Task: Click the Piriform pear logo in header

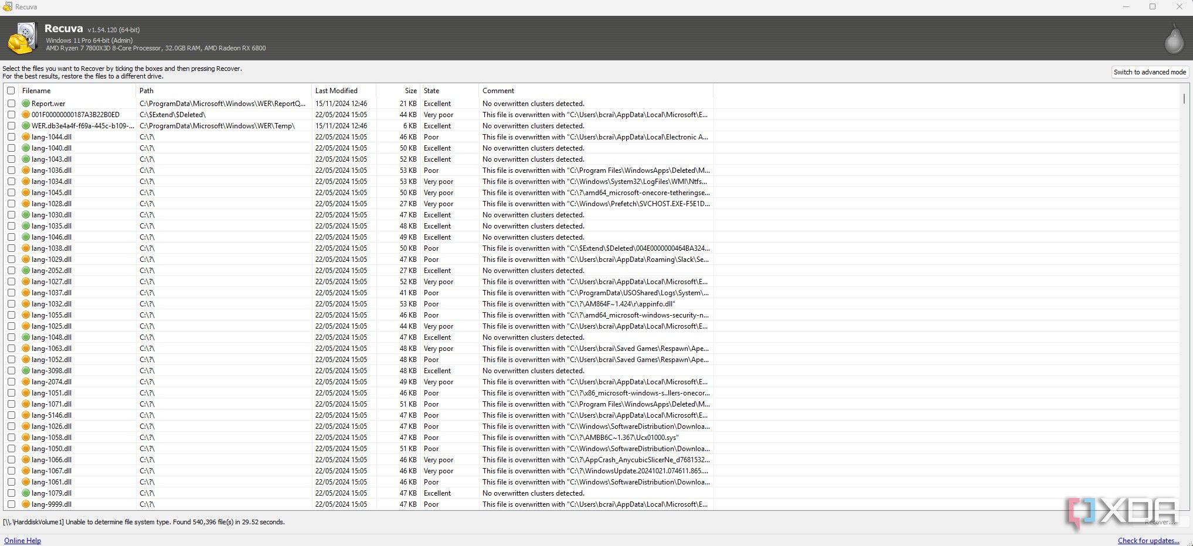Action: pyautogui.click(x=1174, y=39)
